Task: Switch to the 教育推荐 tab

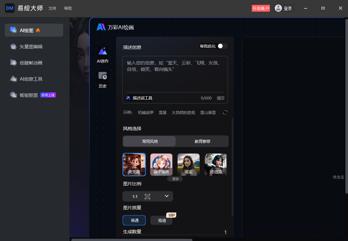Action: tap(202, 141)
